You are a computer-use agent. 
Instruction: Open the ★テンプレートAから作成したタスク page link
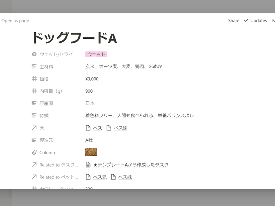[131, 165]
